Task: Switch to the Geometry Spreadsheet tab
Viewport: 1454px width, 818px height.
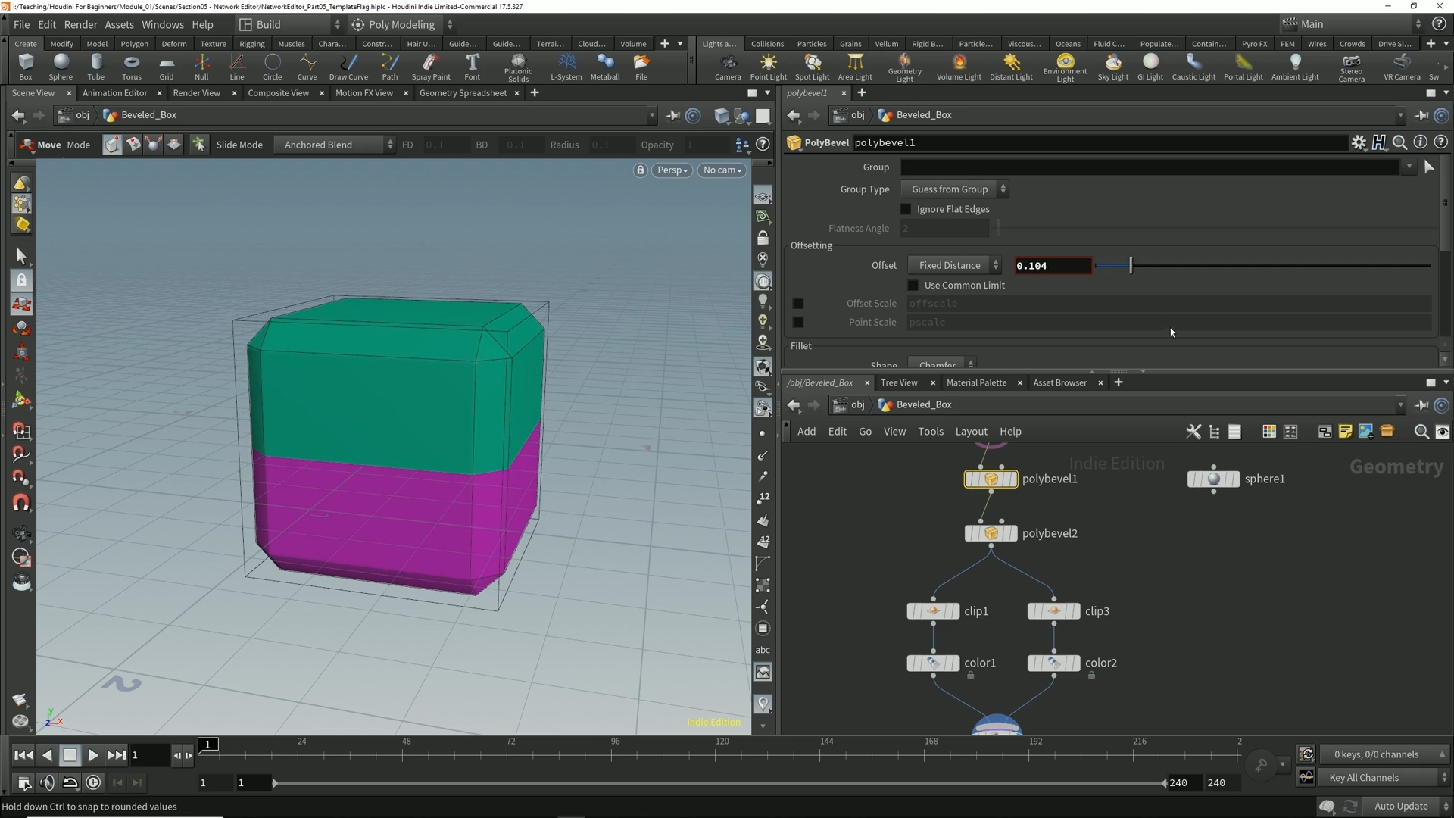Action: (463, 93)
